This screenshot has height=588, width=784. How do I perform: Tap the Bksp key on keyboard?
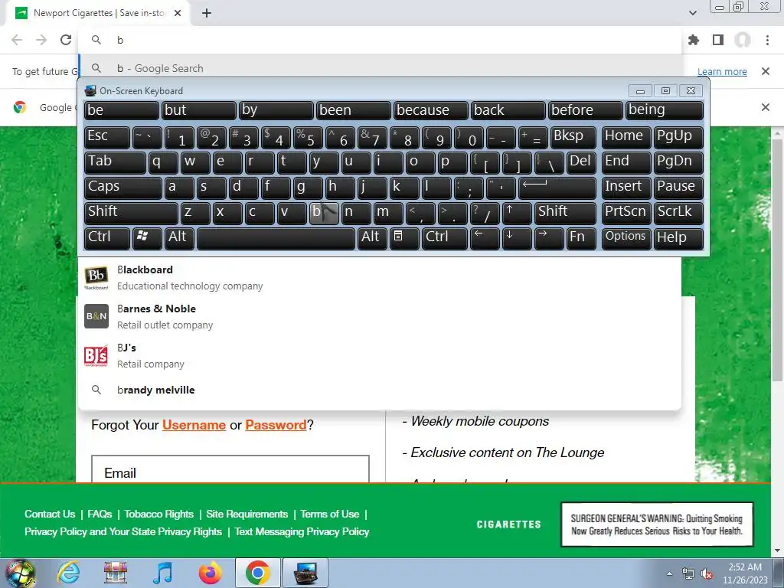pos(573,136)
